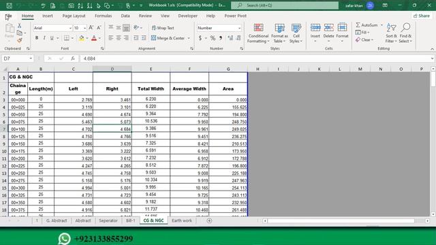
Task: Click the Fill button in Editing group
Action: tap(362, 33)
